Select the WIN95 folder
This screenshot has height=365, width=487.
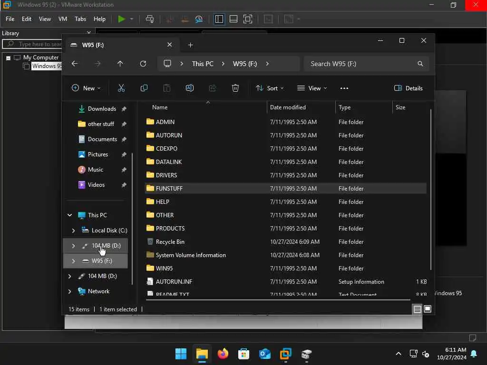click(x=285, y=268)
